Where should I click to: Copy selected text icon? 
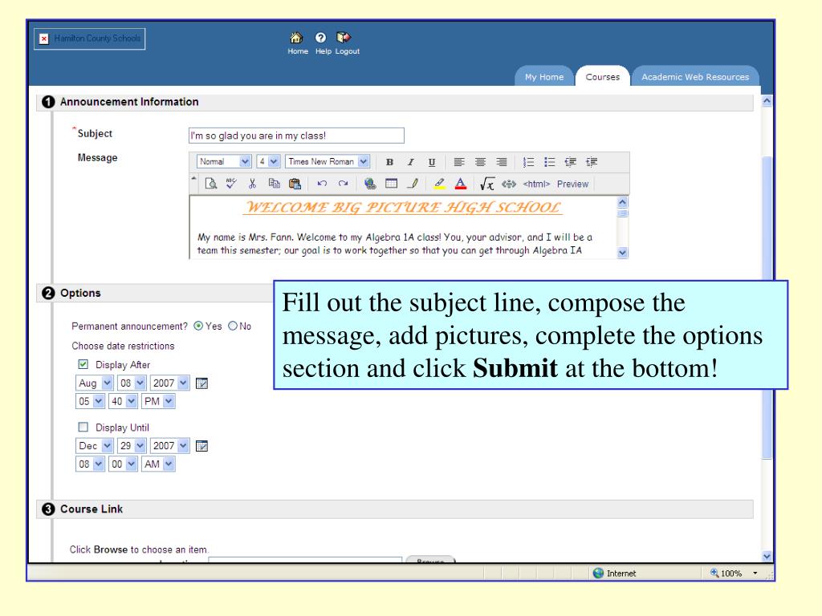[x=274, y=184]
